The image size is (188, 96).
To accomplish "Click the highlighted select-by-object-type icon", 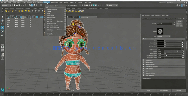I will (x=32, y=5).
